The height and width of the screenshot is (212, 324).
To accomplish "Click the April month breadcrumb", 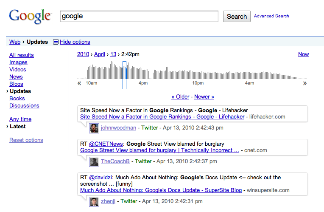I will [x=100, y=54].
